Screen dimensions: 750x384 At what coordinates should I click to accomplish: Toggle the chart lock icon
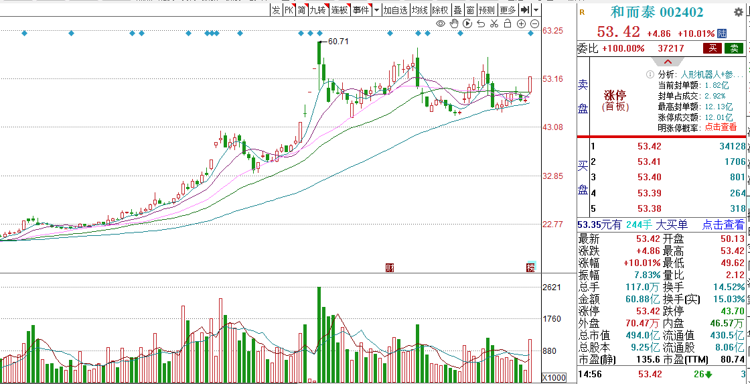(508, 23)
